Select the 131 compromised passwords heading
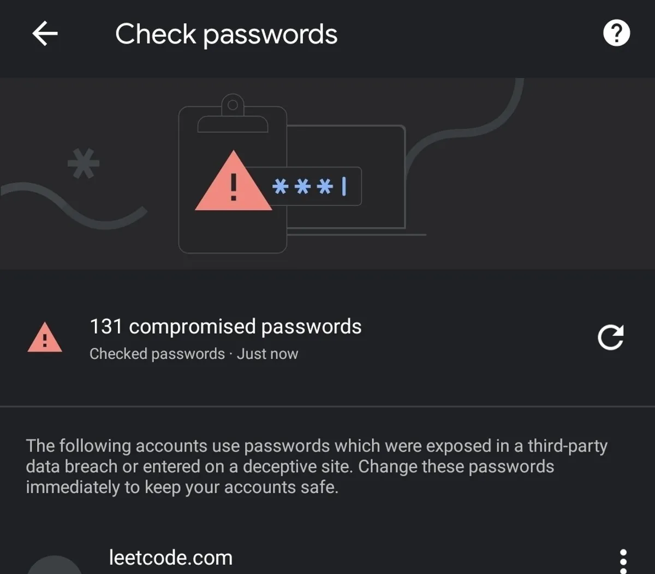This screenshot has width=655, height=574. (x=225, y=327)
